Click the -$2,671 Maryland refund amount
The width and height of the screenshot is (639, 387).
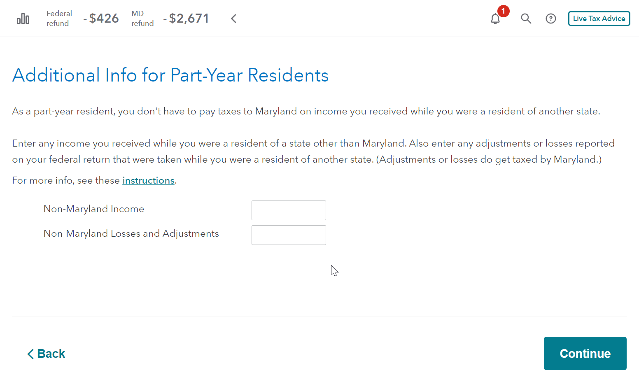pyautogui.click(x=186, y=19)
